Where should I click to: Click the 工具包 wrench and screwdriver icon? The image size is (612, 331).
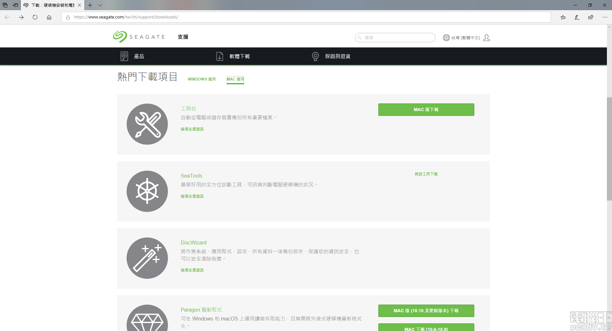tap(147, 124)
